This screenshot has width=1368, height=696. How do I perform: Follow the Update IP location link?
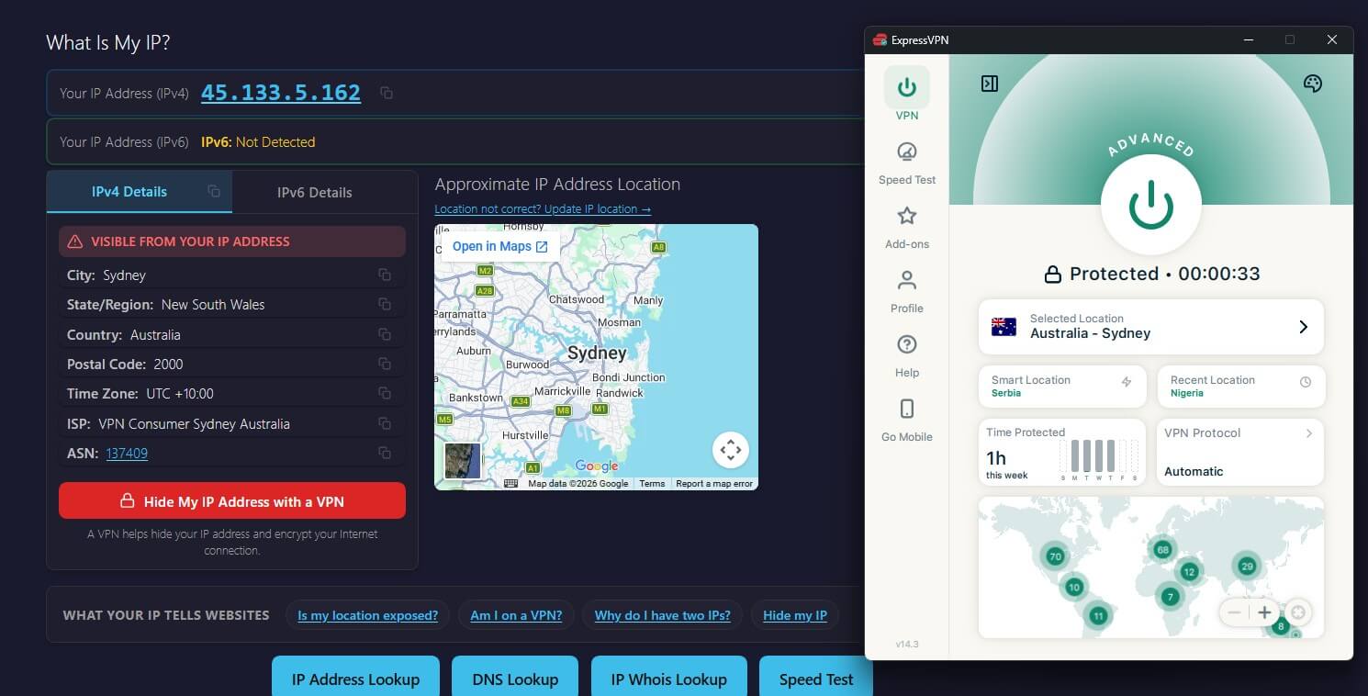(x=543, y=208)
